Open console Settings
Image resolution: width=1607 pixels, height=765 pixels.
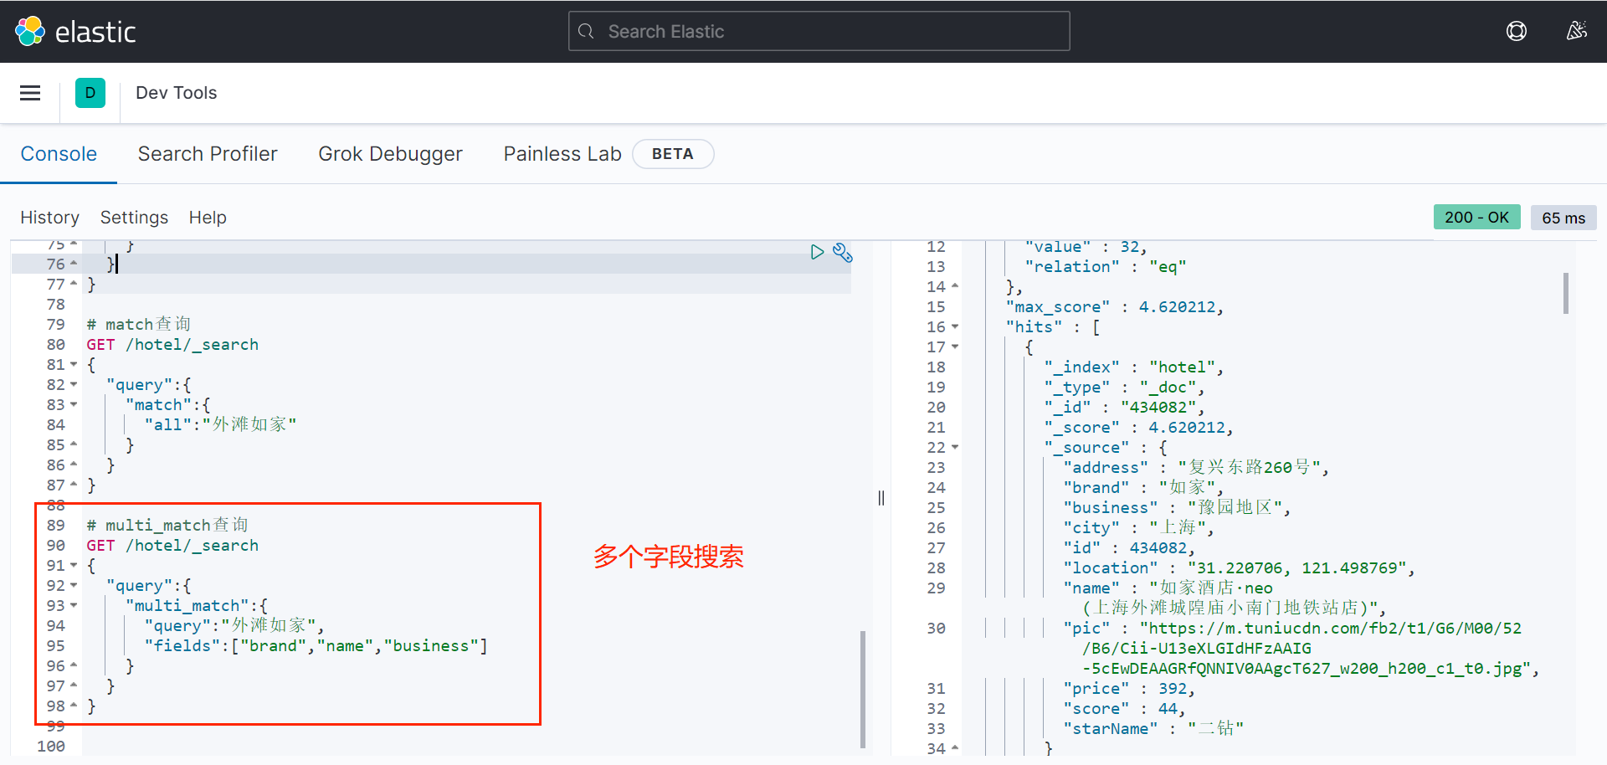[x=134, y=218]
